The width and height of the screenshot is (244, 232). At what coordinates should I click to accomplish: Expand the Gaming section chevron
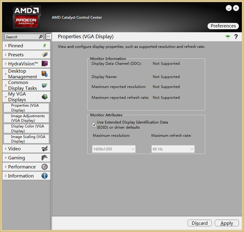(x=6, y=158)
